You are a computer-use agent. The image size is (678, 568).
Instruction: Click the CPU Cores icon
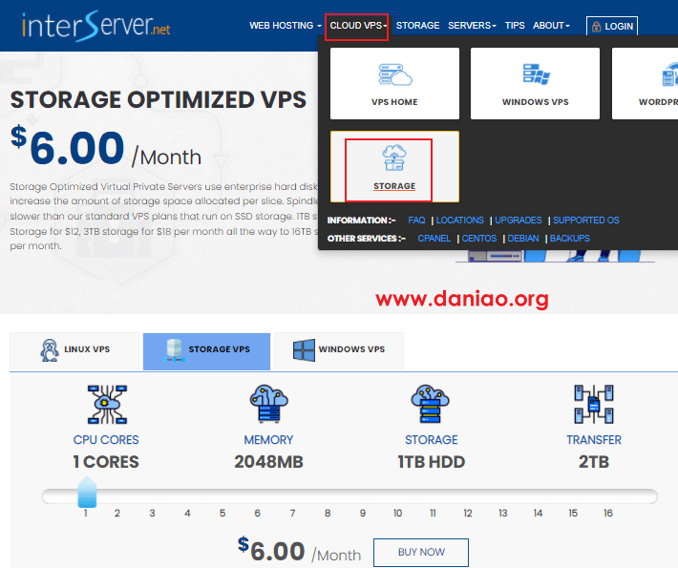107,404
